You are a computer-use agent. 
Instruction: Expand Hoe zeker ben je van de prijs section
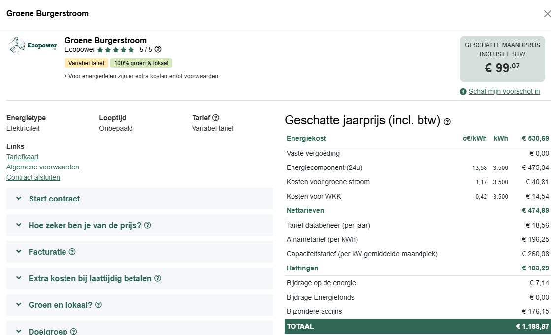pos(85,225)
